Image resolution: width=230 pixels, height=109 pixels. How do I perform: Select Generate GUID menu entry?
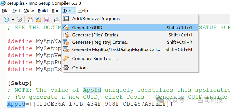(130, 28)
